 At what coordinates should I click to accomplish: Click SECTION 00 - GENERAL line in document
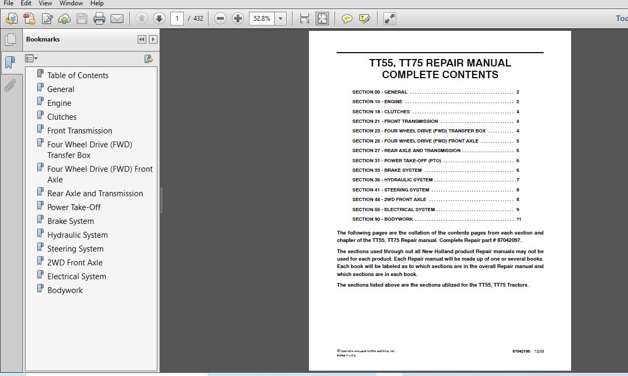(x=436, y=92)
